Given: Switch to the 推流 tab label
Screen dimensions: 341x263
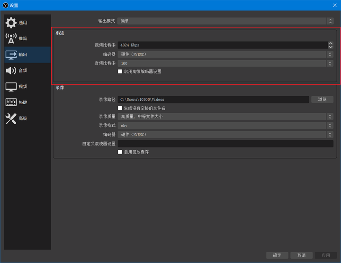Looking at the screenshot, I should pos(23,39).
